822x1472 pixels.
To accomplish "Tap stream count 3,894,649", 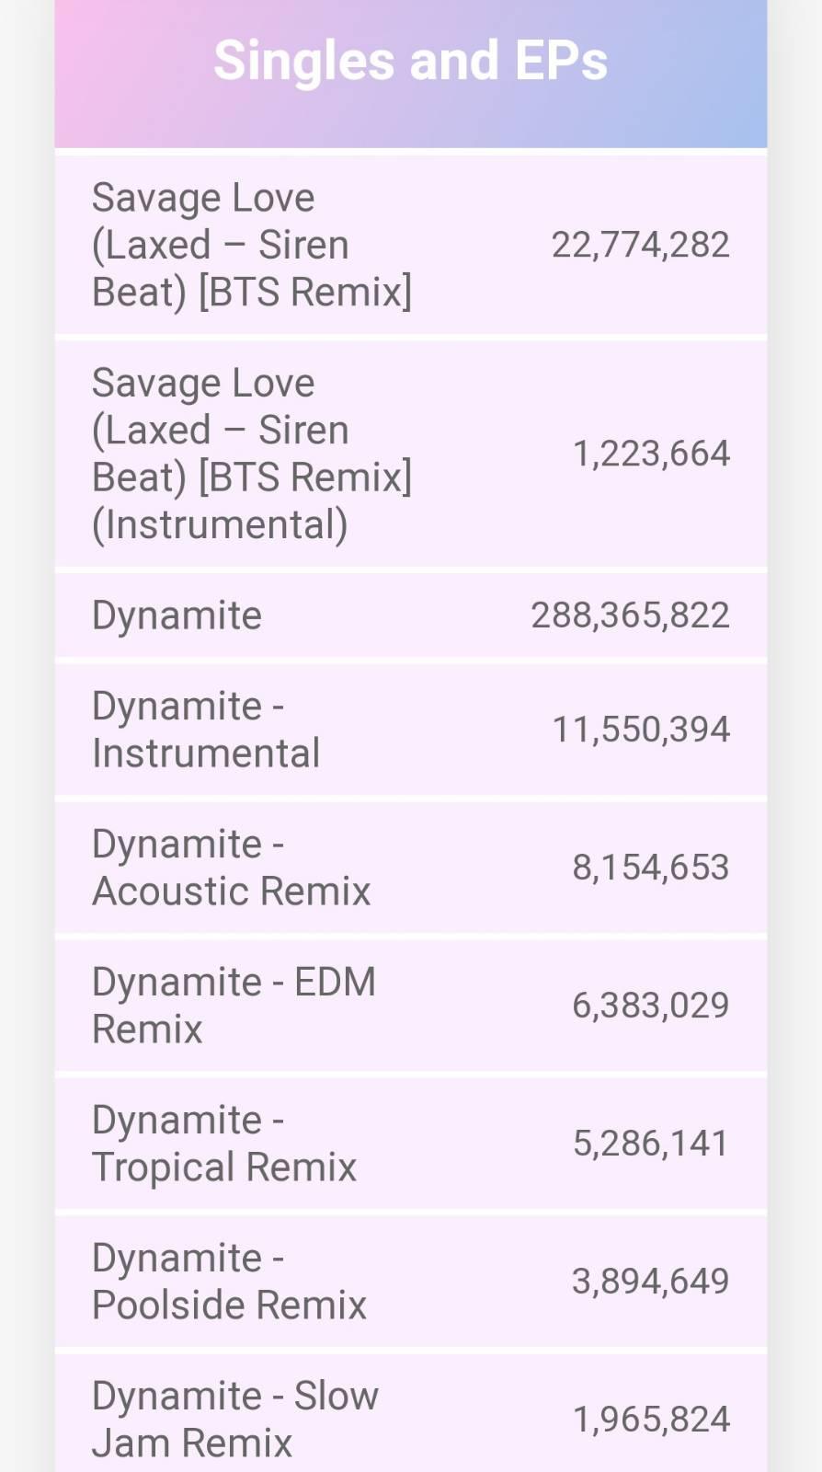I will (x=651, y=1282).
